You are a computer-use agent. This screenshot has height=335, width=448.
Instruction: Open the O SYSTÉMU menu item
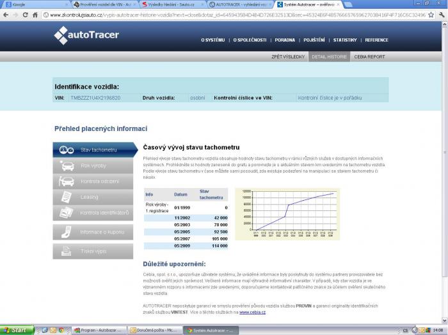coord(213,40)
